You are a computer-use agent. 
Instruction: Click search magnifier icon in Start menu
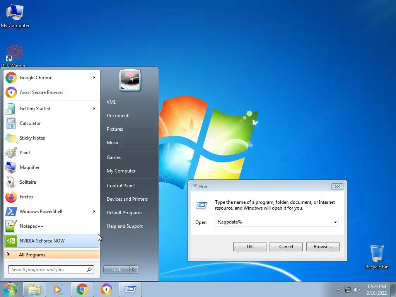coord(89,270)
